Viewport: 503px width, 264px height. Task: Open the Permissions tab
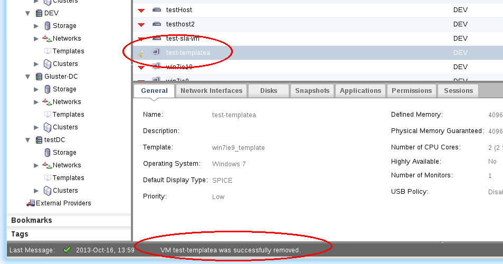[412, 91]
